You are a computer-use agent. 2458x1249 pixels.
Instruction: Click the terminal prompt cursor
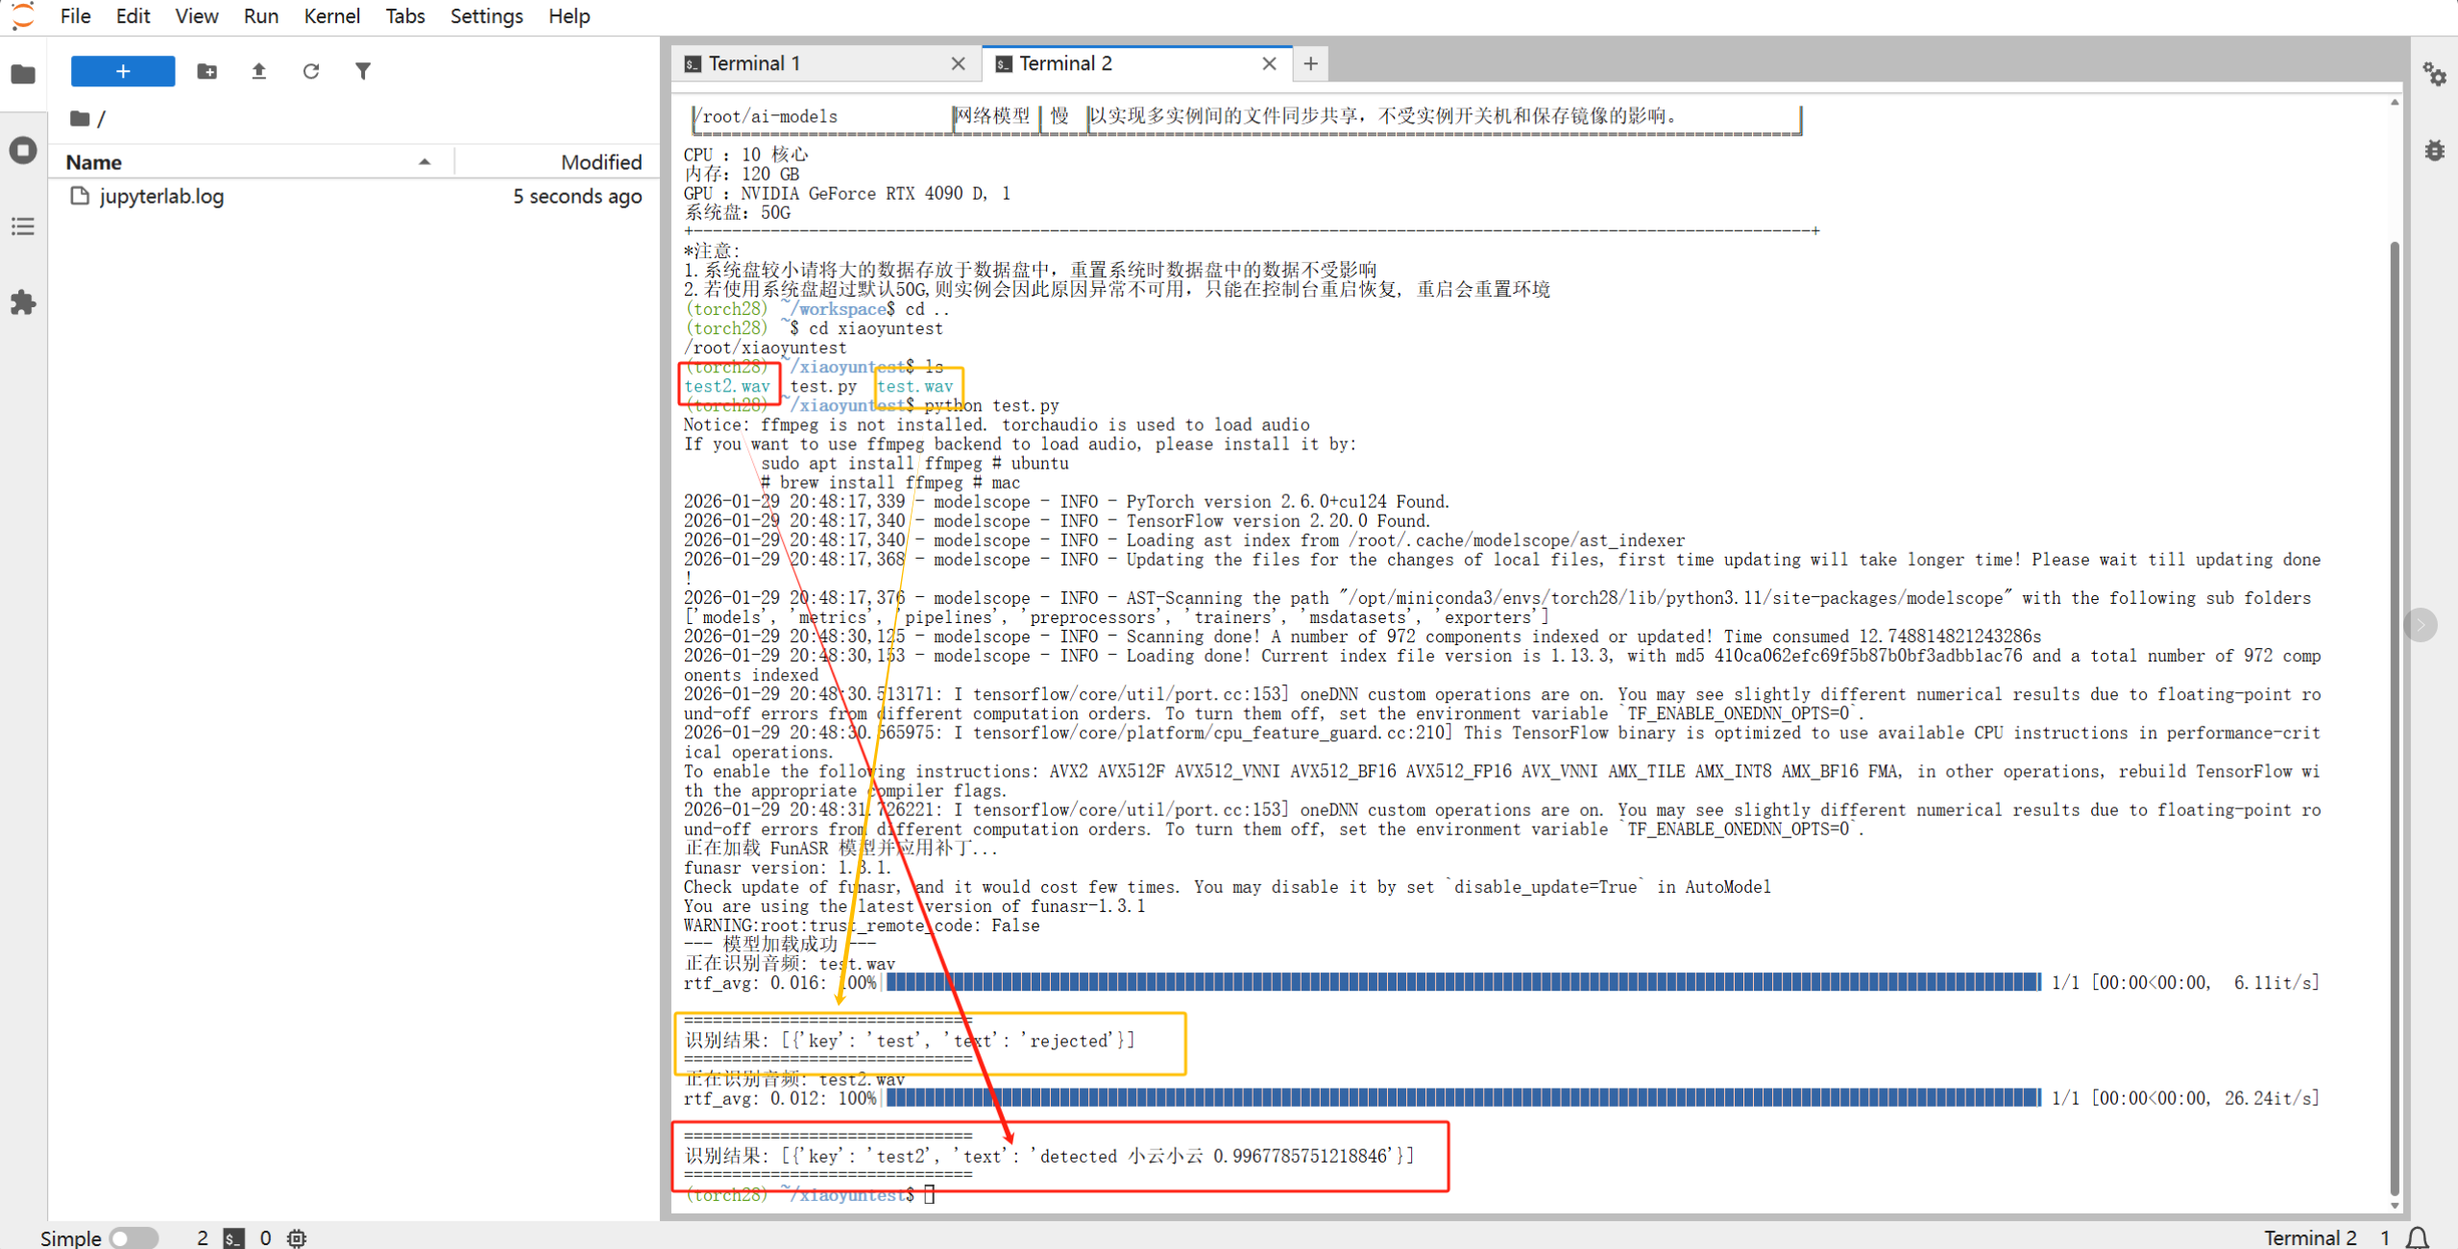click(x=929, y=1194)
